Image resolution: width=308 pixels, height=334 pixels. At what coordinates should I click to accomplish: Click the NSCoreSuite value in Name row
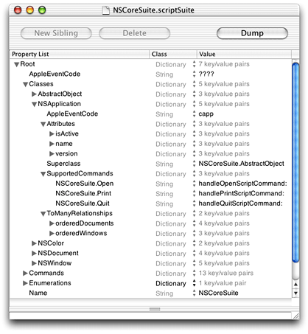[218, 293]
